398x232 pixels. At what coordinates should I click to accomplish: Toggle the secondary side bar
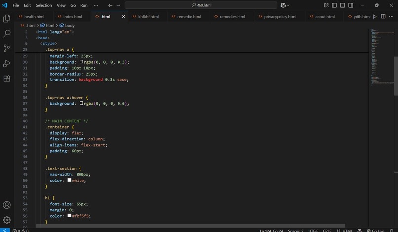[351, 5]
